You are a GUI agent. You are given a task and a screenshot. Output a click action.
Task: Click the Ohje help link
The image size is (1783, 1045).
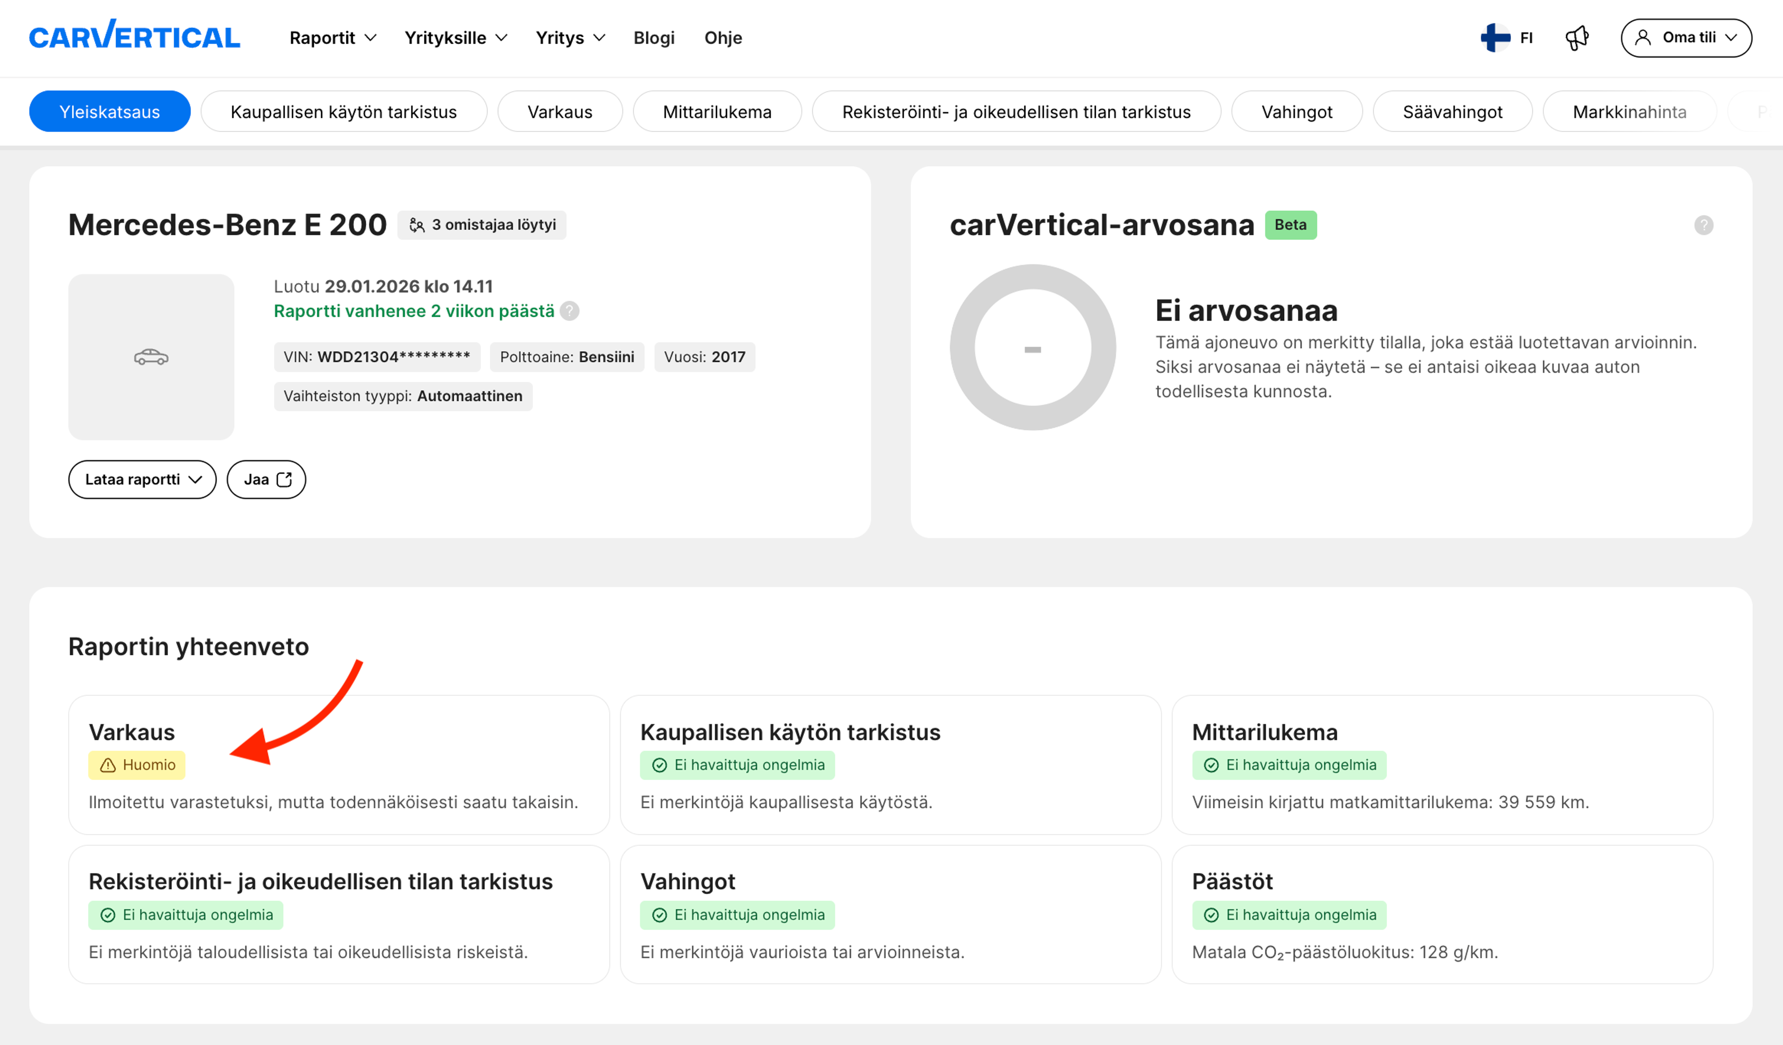coord(722,38)
